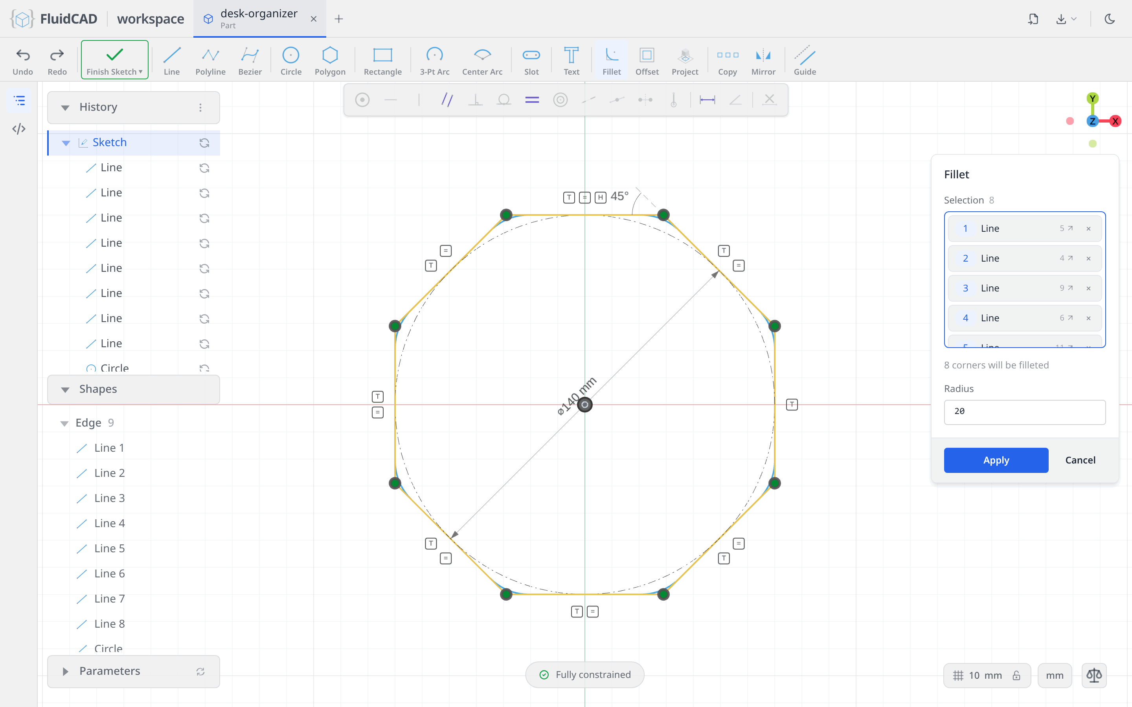Remove Line 3 from fillet selection
This screenshot has width=1132, height=707.
[x=1088, y=289]
